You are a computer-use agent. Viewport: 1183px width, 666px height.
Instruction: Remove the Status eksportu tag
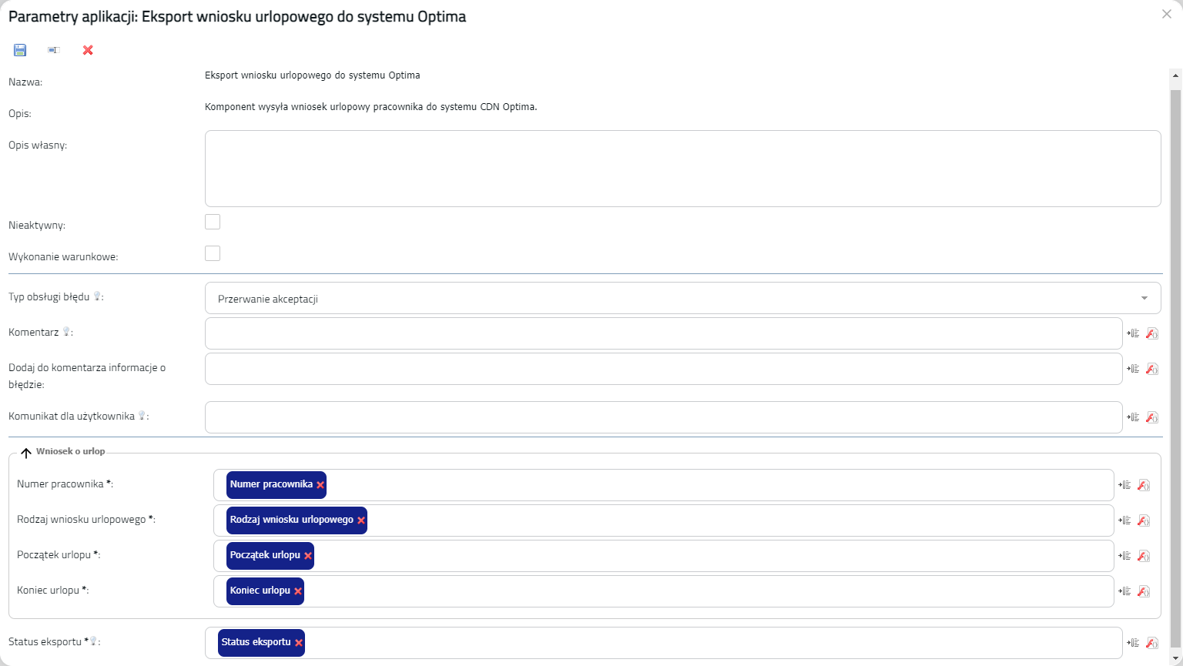[x=299, y=643]
